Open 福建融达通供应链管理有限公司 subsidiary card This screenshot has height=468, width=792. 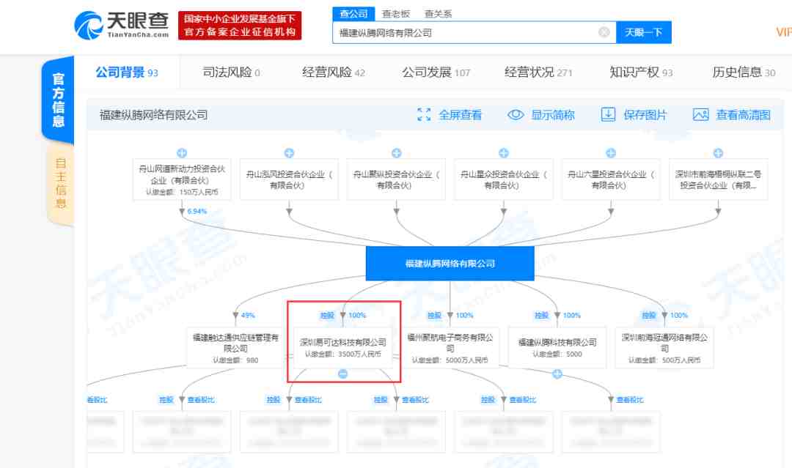coord(235,347)
